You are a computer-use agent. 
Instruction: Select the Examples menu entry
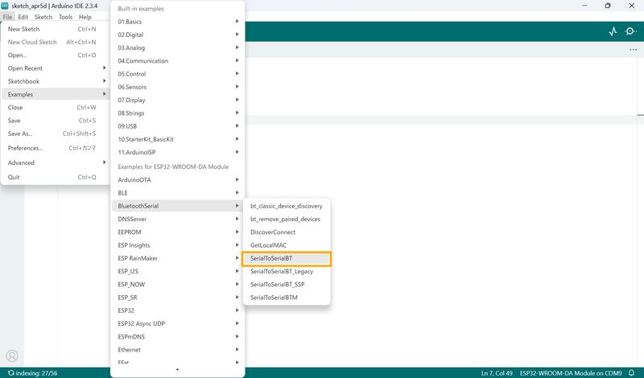(x=55, y=94)
